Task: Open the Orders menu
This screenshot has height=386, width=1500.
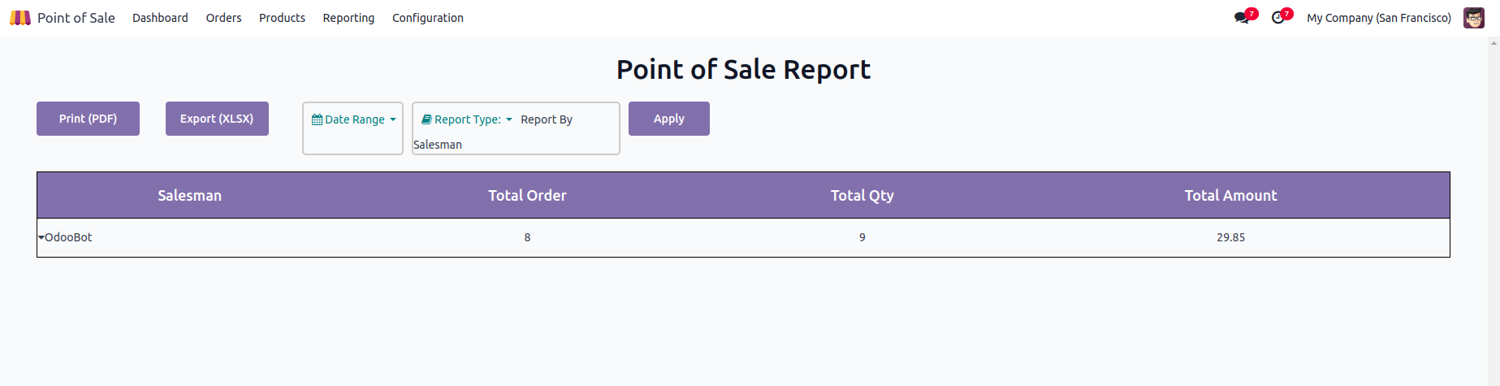Action: 223,18
